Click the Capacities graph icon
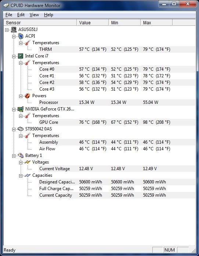 pos(28,175)
